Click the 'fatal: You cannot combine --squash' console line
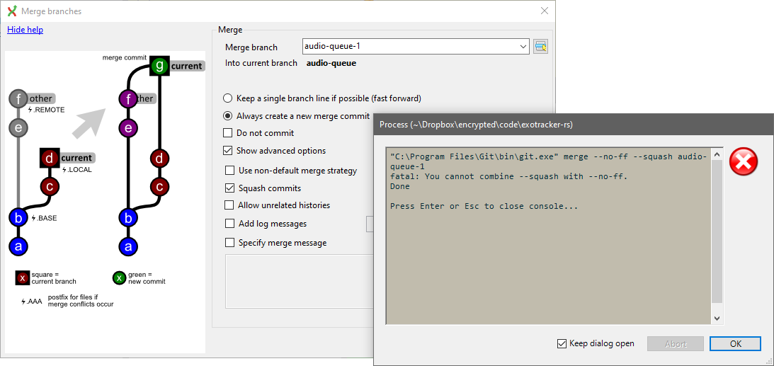Image resolution: width=774 pixels, height=366 pixels. click(x=509, y=176)
